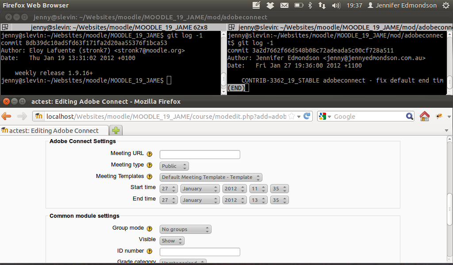Click the 'weekly release 1.9.16+' text

click(54, 73)
